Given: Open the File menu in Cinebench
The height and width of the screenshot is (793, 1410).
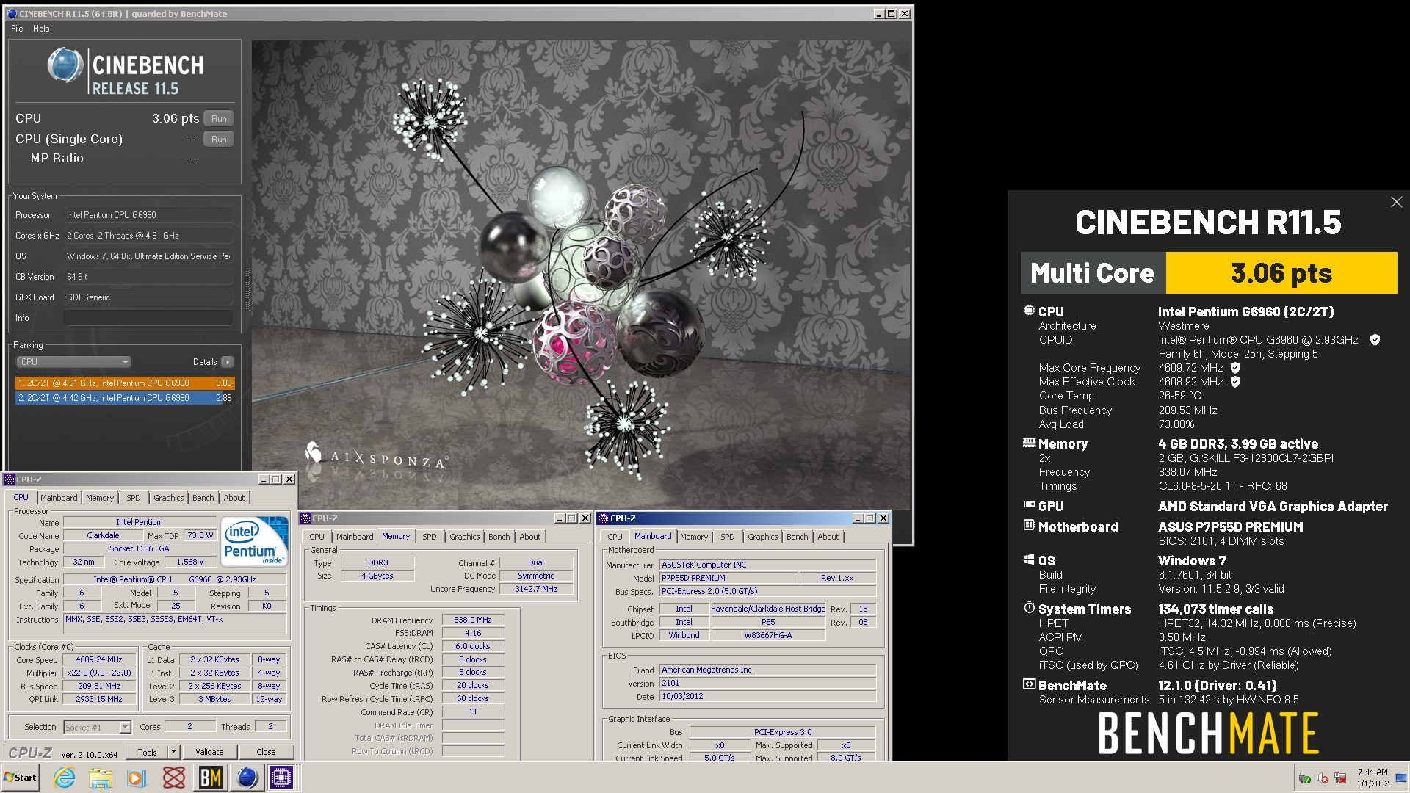Looking at the screenshot, I should click(17, 29).
